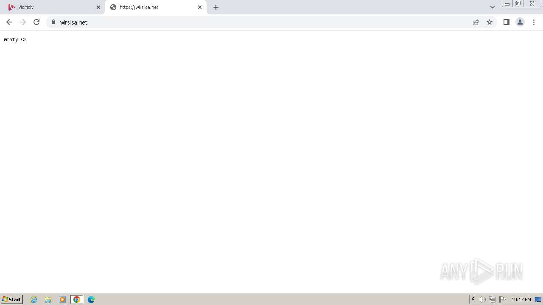The image size is (543, 305).
Task: Open the Chrome three-dot menu
Action: tap(534, 22)
